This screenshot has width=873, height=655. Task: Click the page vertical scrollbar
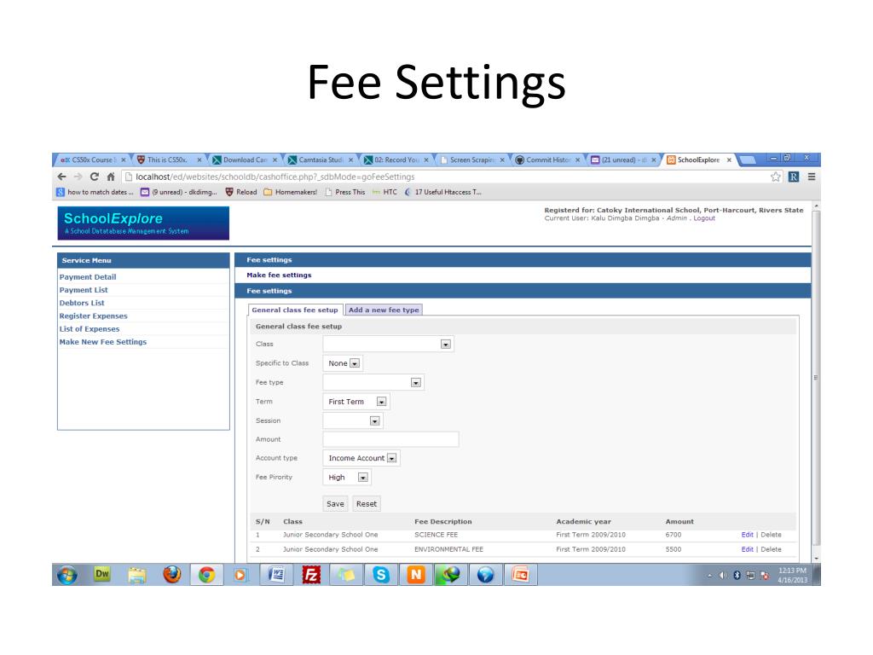(x=816, y=377)
